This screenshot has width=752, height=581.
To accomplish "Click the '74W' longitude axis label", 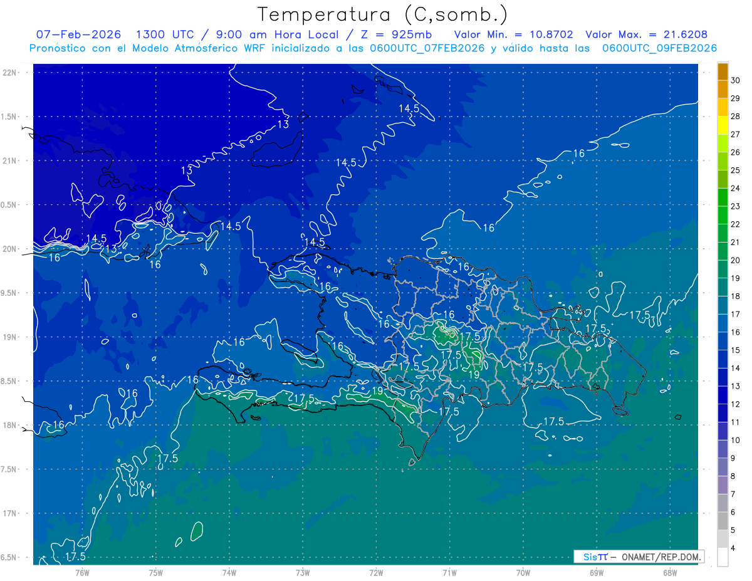I will (x=229, y=572).
